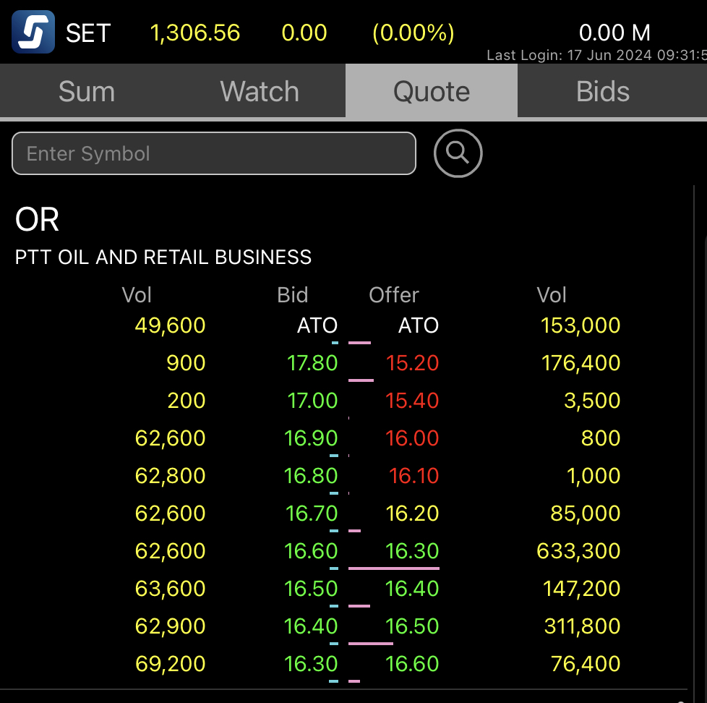Click bid volume 63,600
707x703 pixels.
point(171,589)
